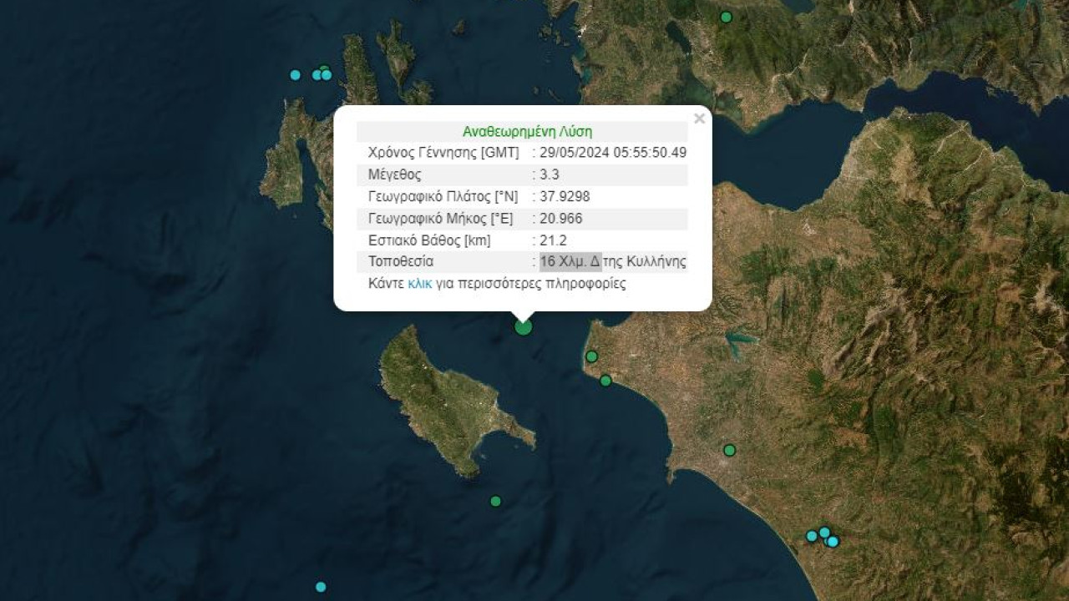
Task: Select the northern green marker on Kyllini coast
Action: point(591,356)
